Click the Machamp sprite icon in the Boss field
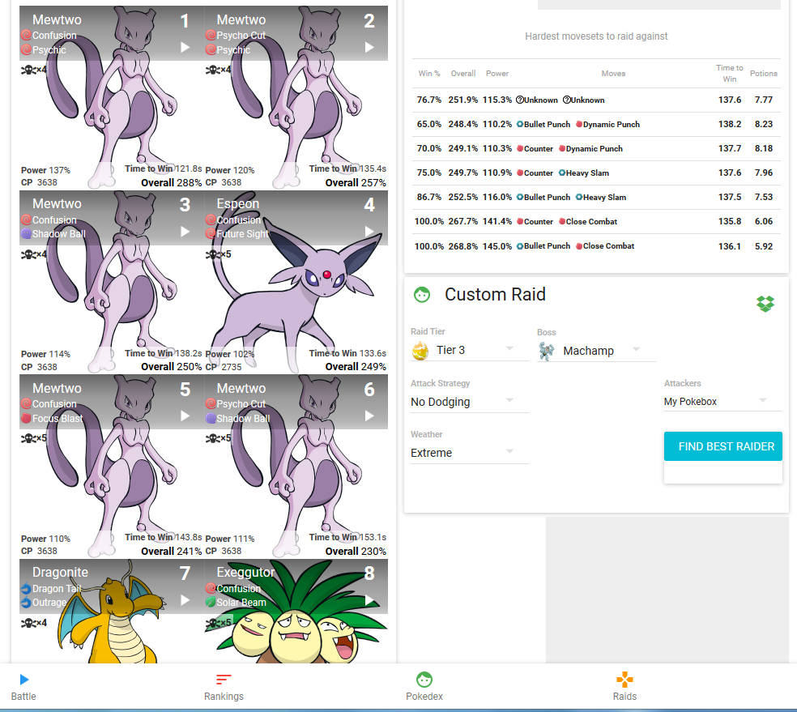Screen dimensions: 797x712 point(547,352)
